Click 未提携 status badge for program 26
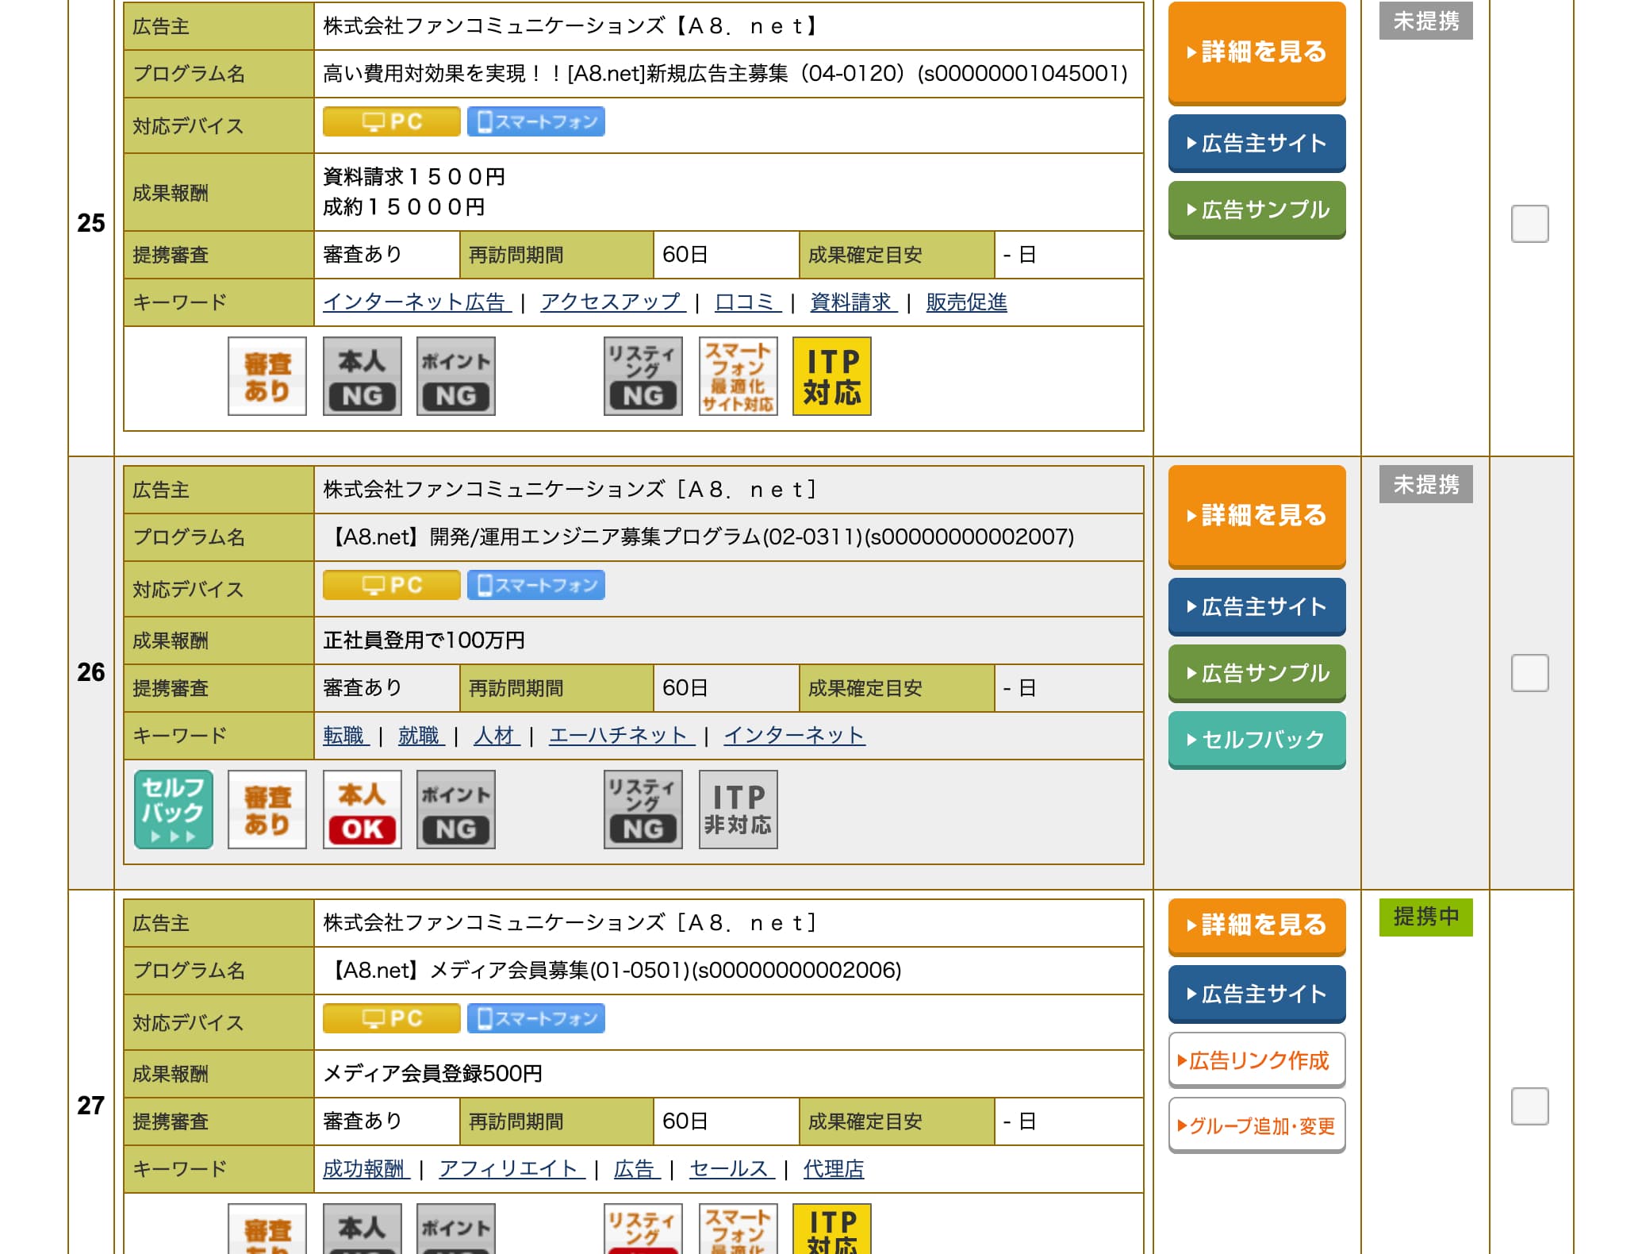 click(1426, 484)
